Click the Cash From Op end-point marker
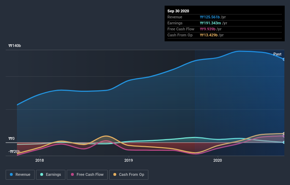Viewport: 290px width, 185px height. coord(284,133)
